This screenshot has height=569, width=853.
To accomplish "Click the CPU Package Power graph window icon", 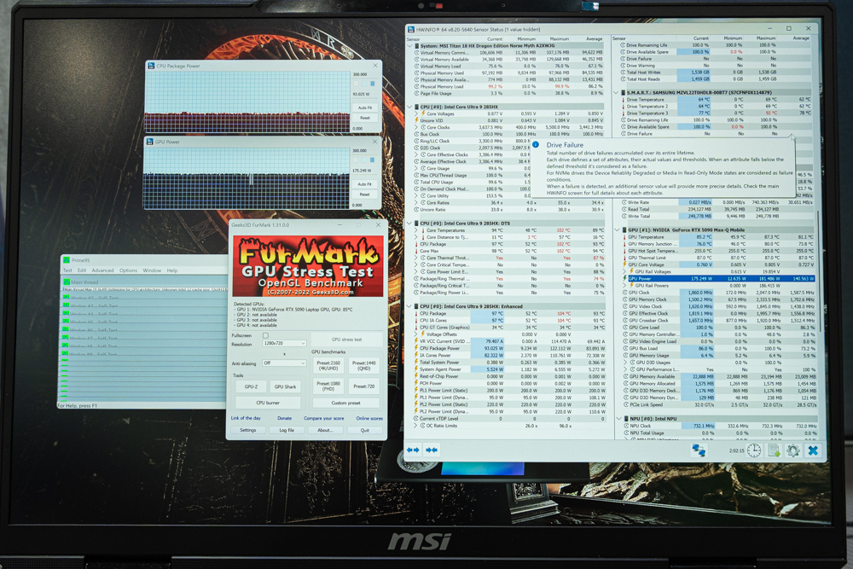I will 151,66.
